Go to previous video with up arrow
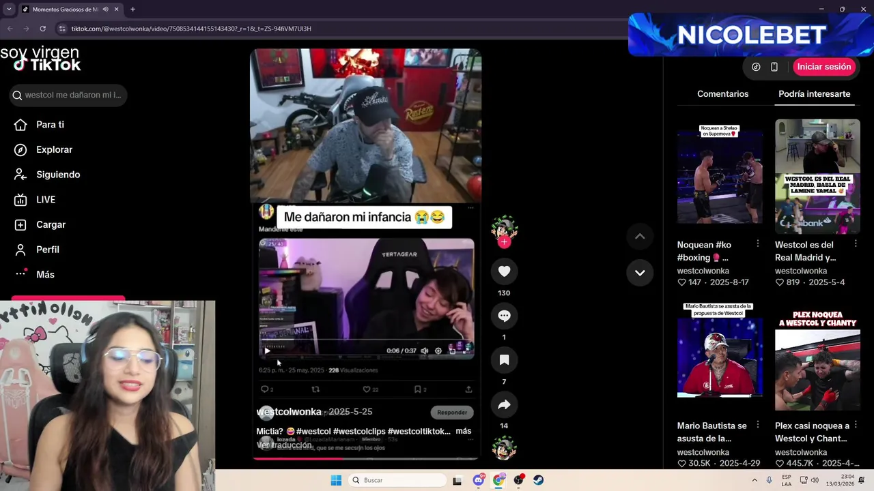This screenshot has height=491, width=874. pos(640,236)
